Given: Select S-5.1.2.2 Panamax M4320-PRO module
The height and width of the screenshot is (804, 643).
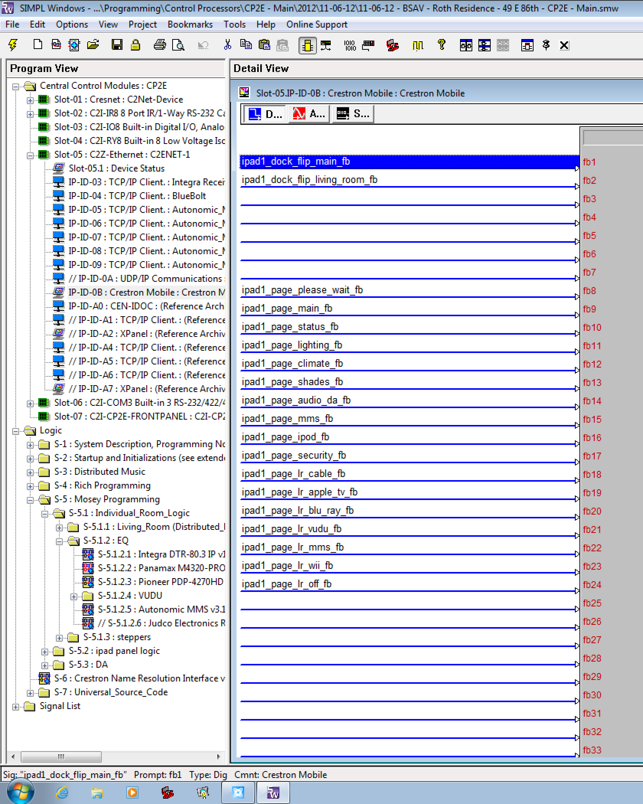Looking at the screenshot, I should pyautogui.click(x=161, y=568).
